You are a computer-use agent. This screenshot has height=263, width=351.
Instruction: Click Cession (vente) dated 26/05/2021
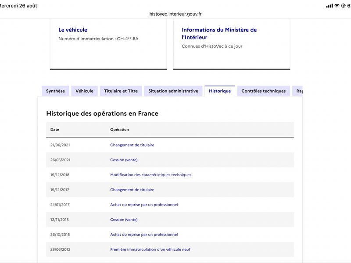coord(124,160)
